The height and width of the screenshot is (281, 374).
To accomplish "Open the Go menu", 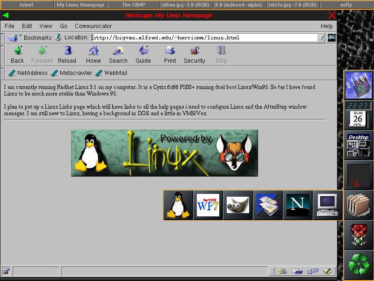I will tap(64, 26).
